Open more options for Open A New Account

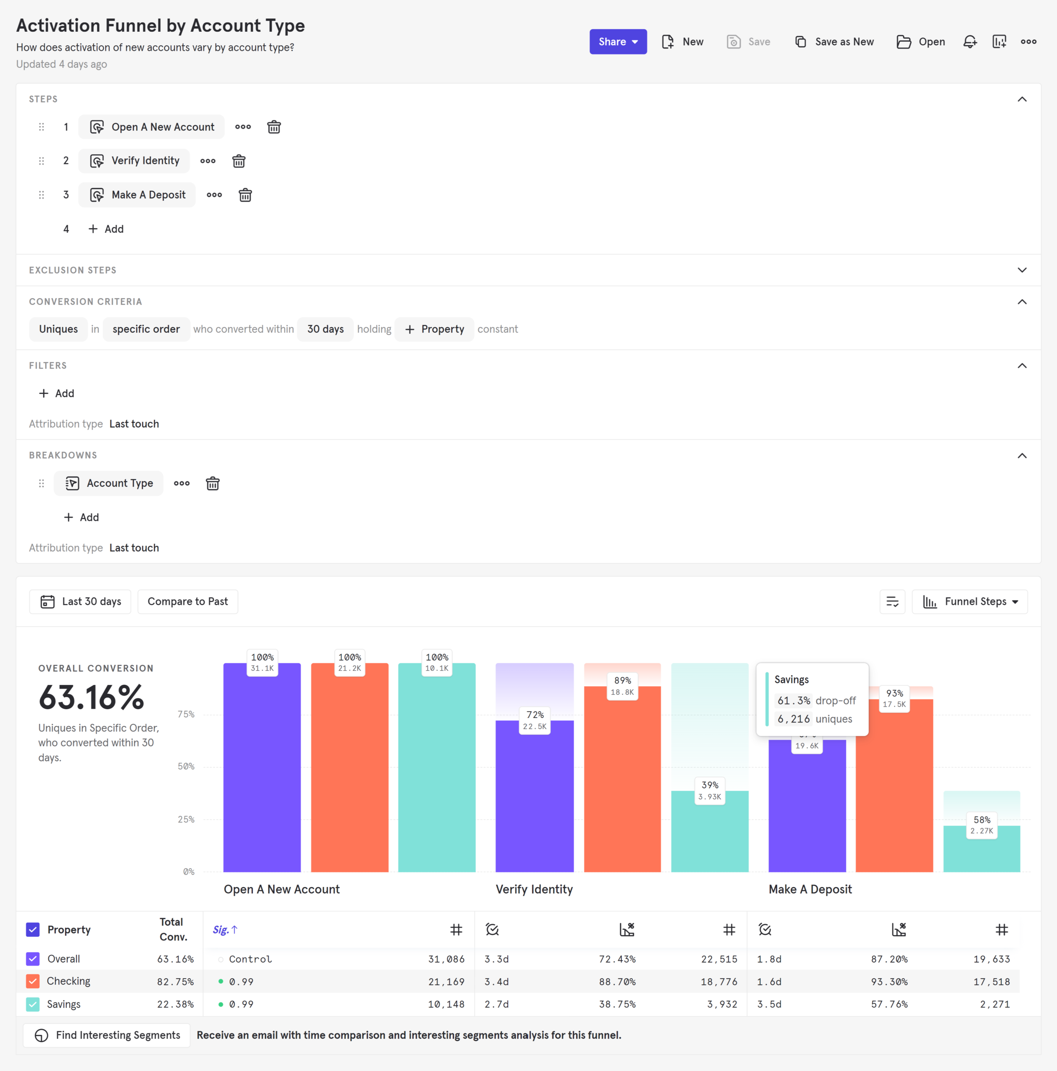coord(243,127)
